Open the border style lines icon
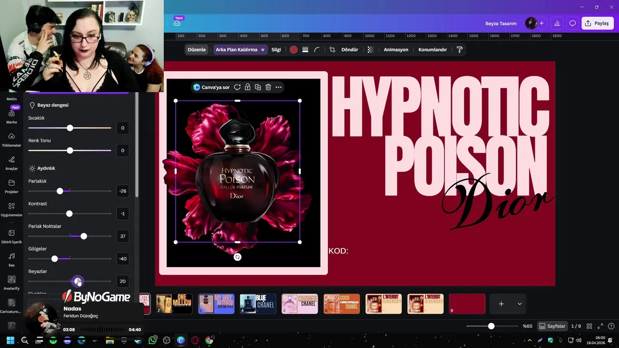The image size is (619, 348). (305, 50)
